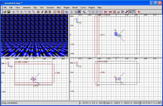
Task: Open the Region menu
Action: pos(67,8)
